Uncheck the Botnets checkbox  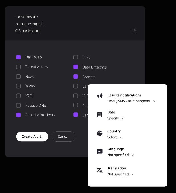[x=76, y=77]
